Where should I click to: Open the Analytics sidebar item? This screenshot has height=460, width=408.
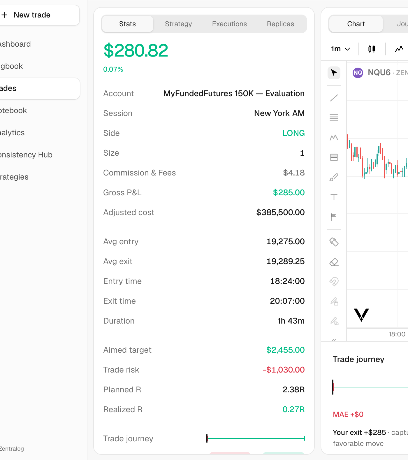[12, 133]
